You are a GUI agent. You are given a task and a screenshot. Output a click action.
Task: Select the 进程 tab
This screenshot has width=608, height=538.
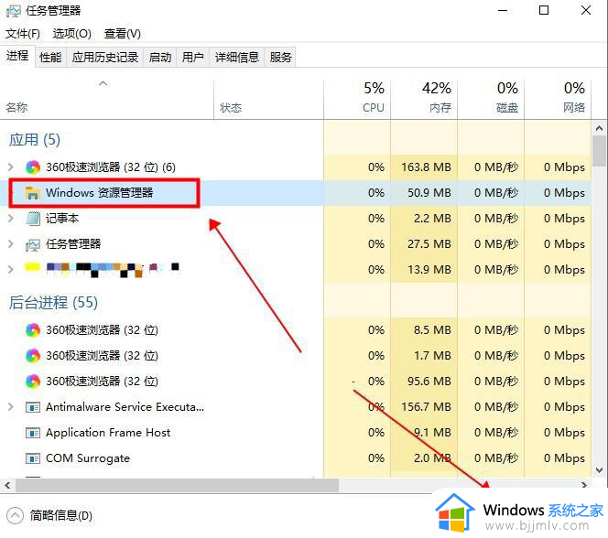[17, 56]
